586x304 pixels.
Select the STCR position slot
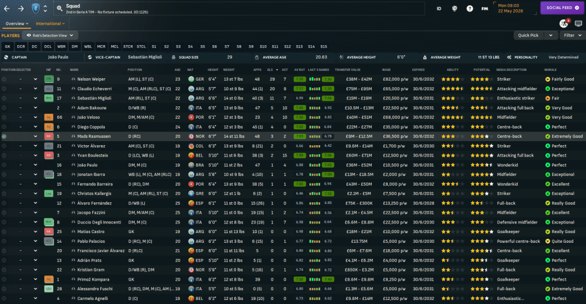[x=128, y=46]
